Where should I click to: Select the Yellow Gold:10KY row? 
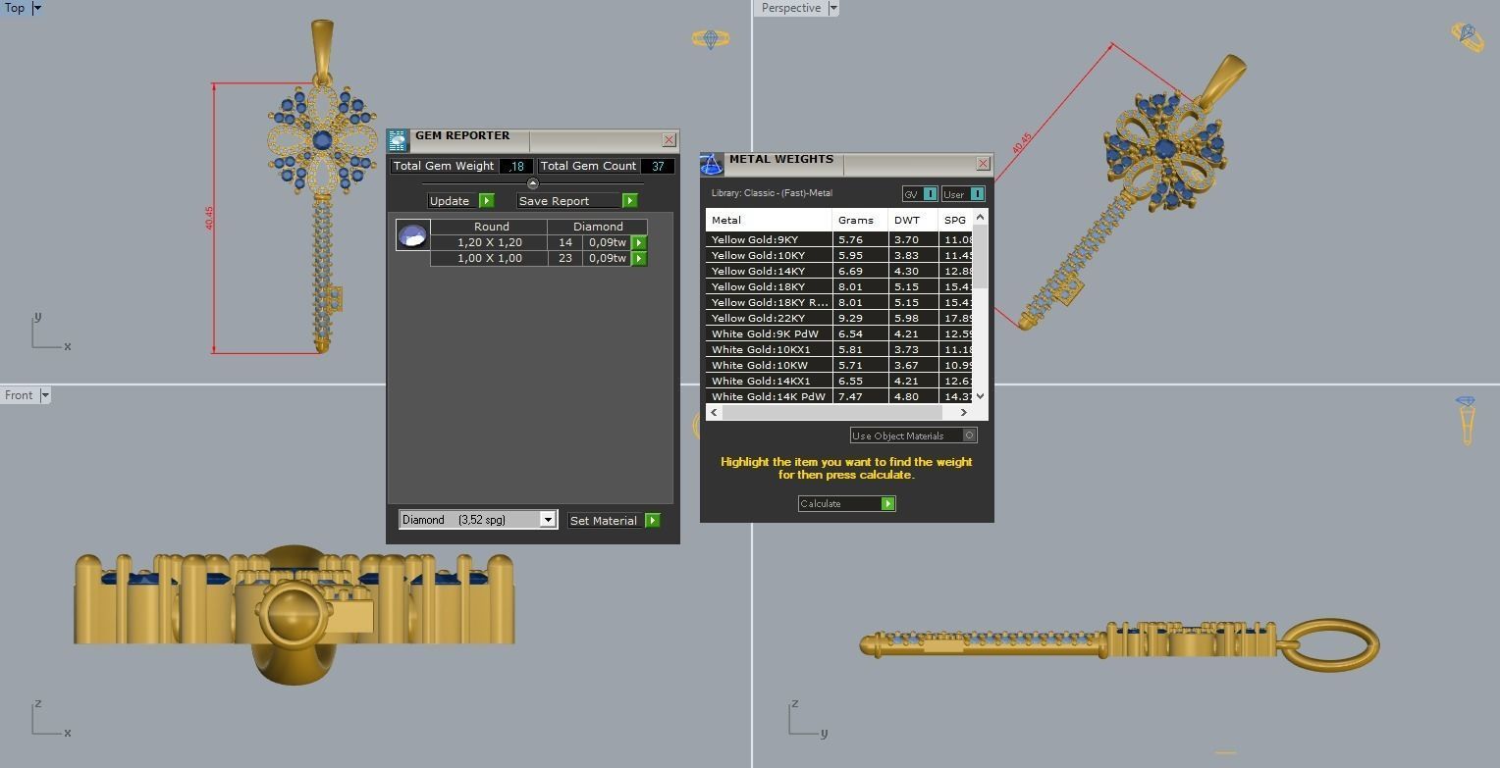point(839,255)
